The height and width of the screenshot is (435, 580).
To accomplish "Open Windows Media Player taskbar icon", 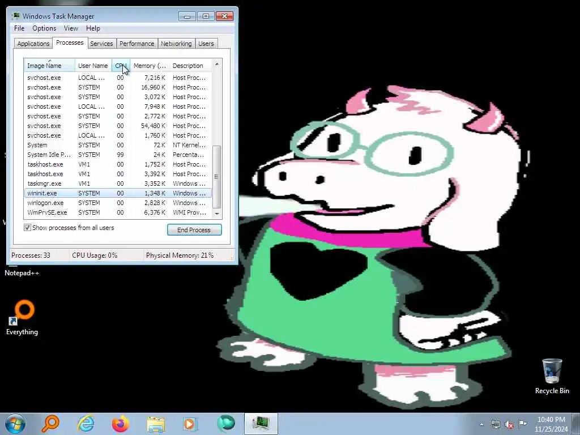I will (x=190, y=424).
